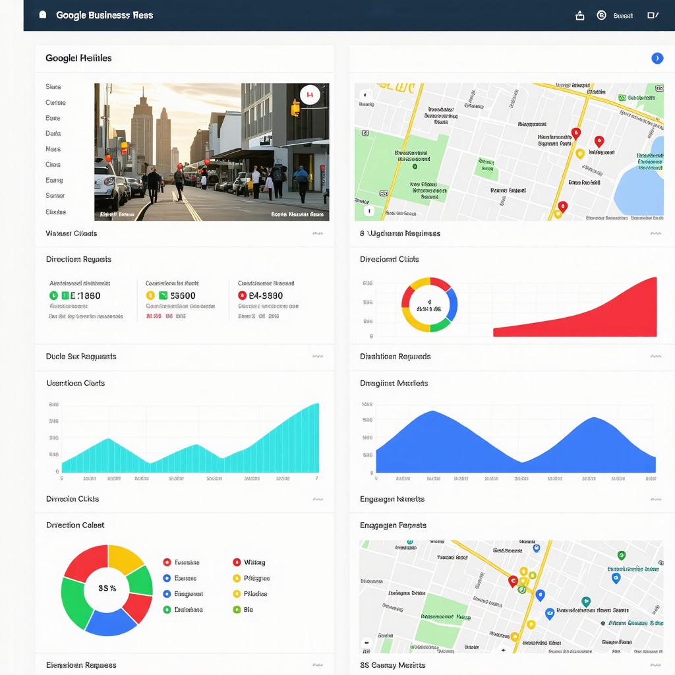Image resolution: width=675 pixels, height=675 pixels.
Task: Click the green circle icon beside 1360
Action: [53, 295]
